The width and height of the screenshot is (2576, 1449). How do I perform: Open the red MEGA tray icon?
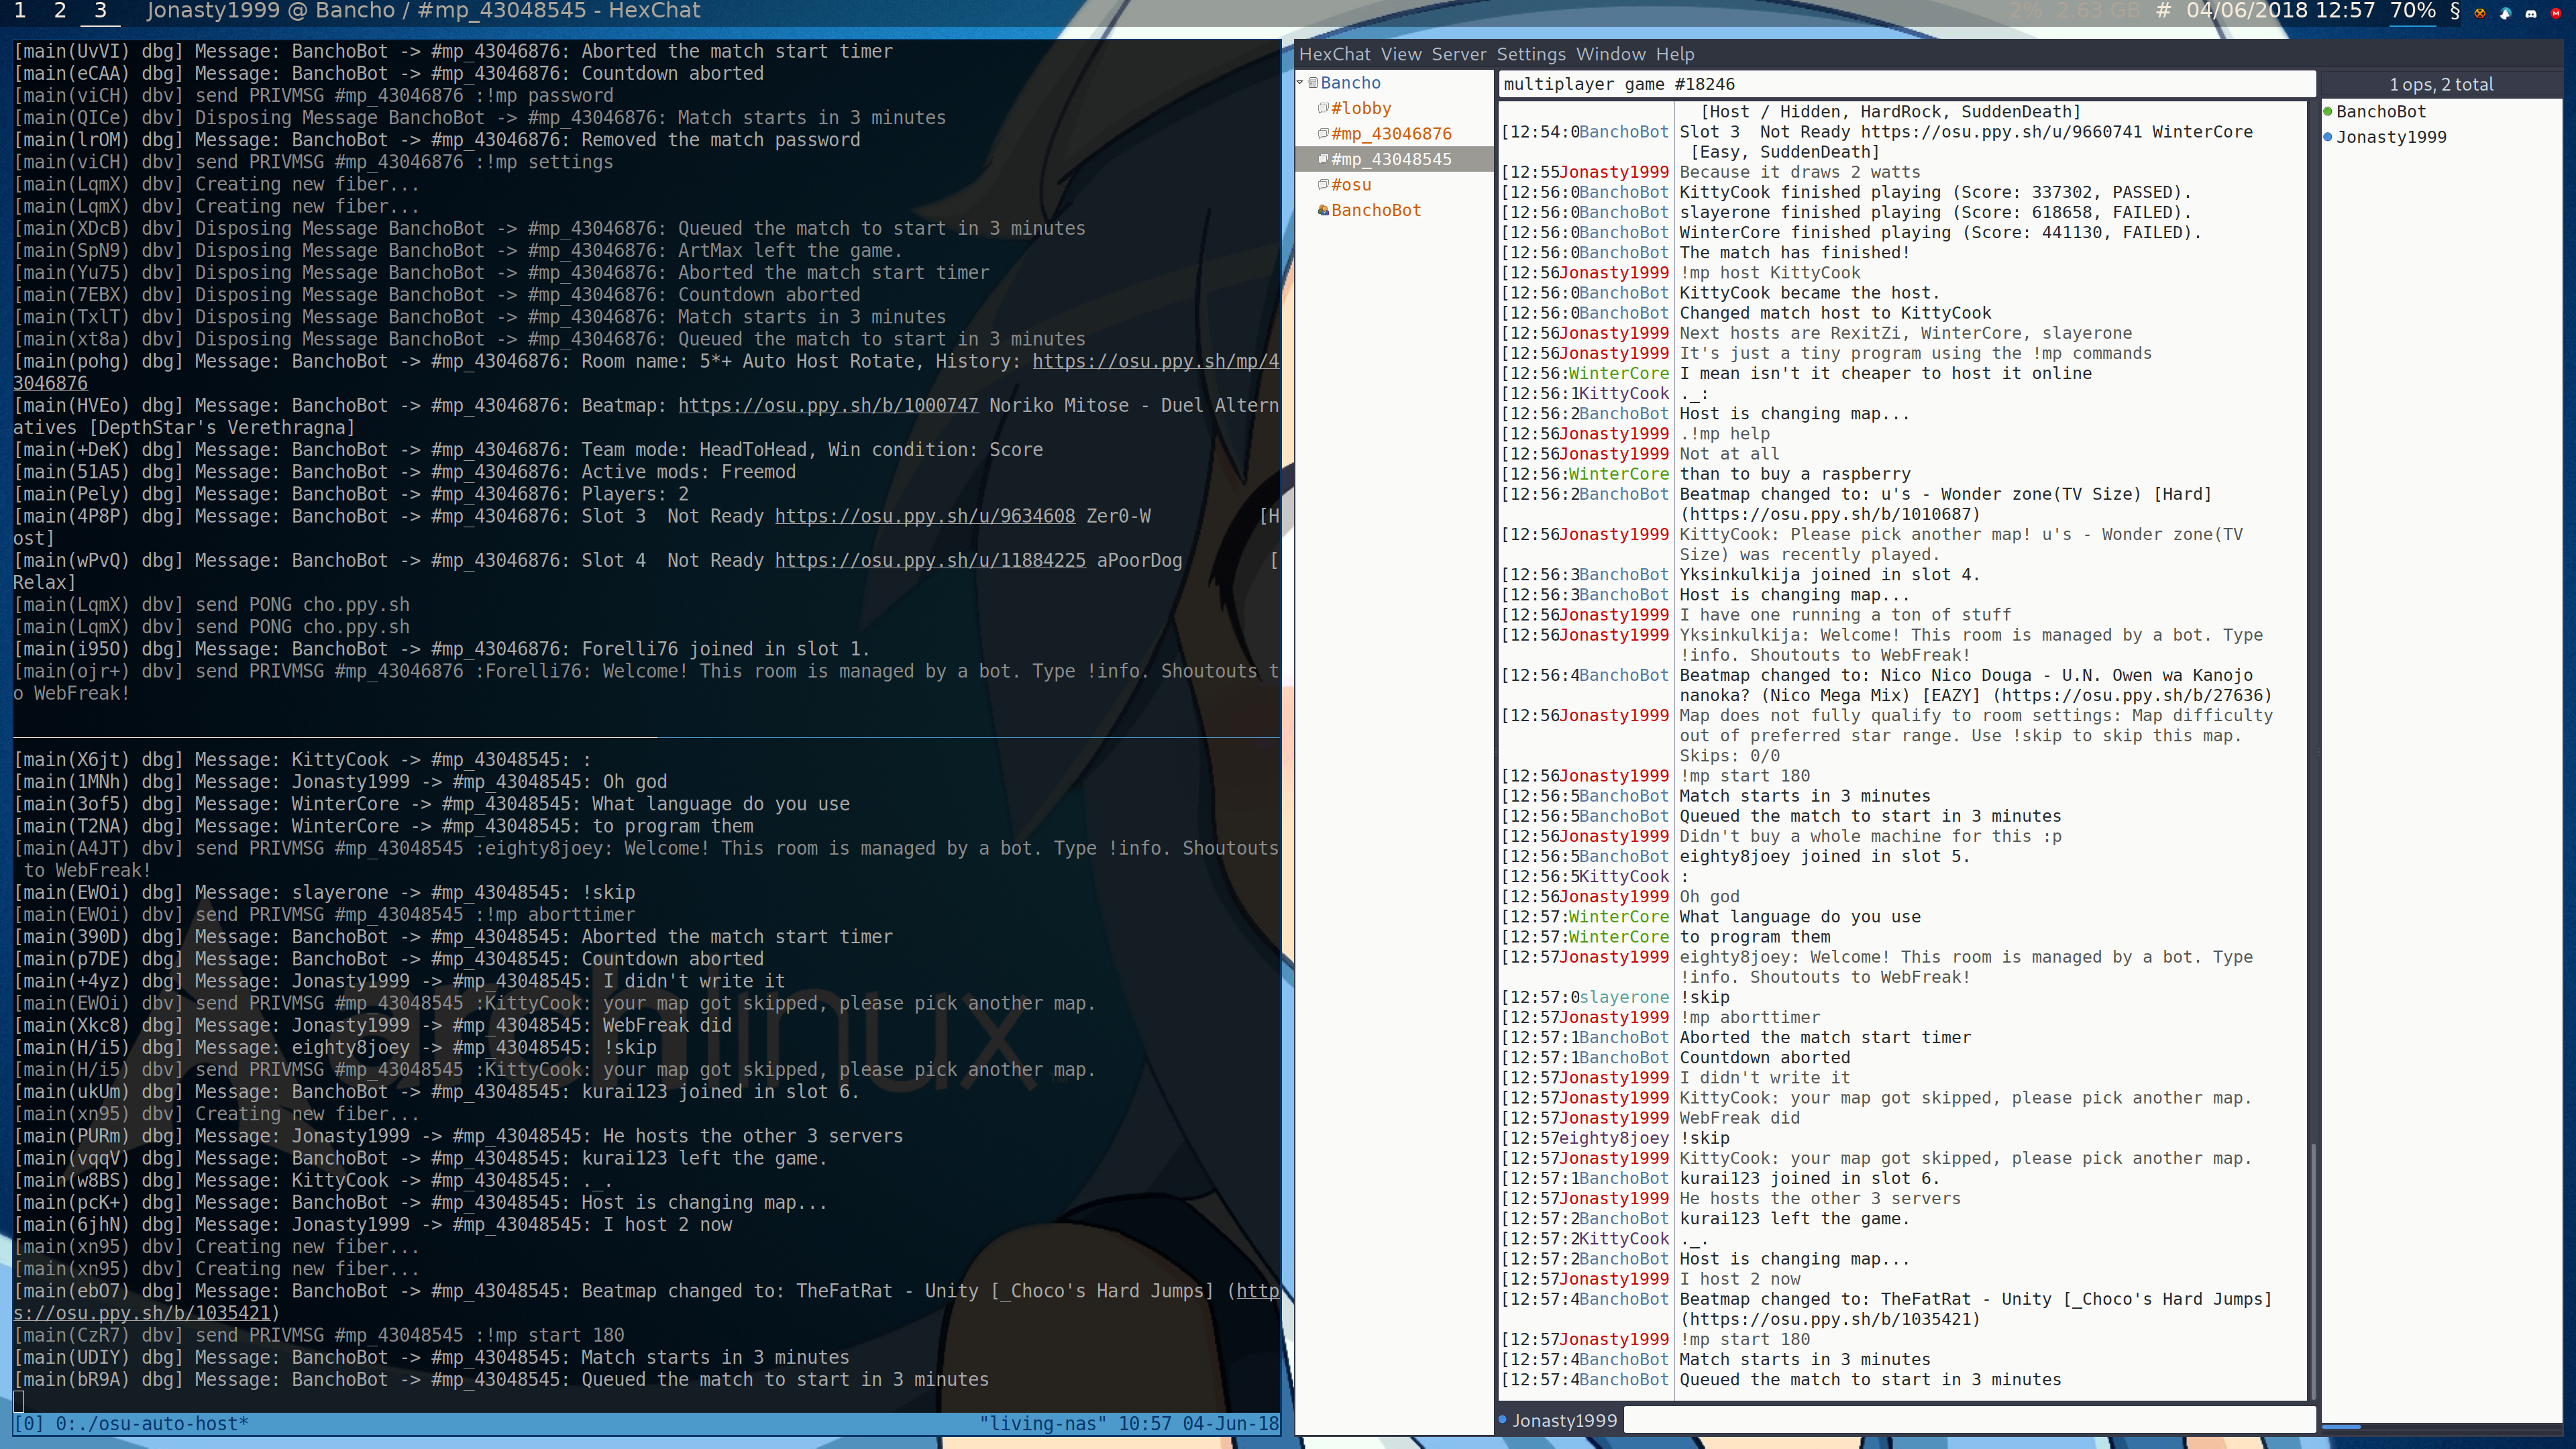[x=2557, y=13]
